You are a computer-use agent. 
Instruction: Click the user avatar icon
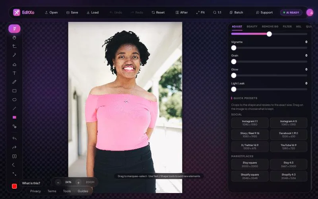[x=310, y=13]
